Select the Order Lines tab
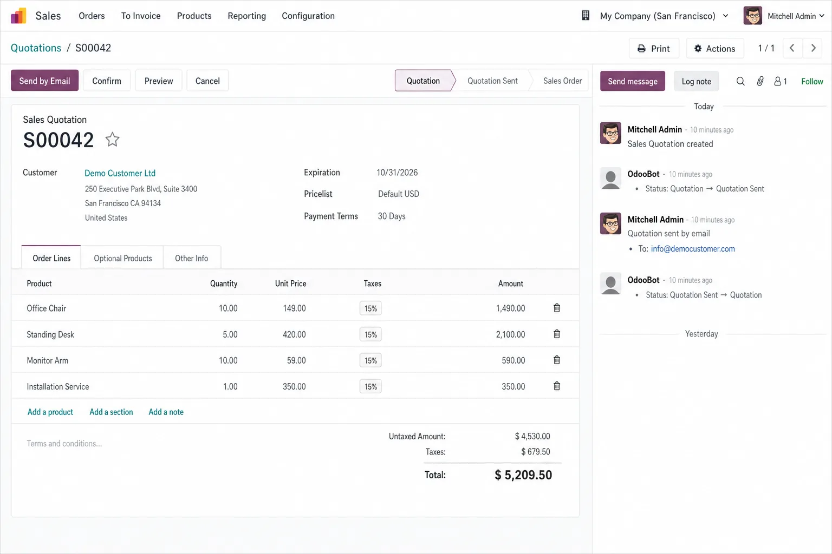 point(51,258)
